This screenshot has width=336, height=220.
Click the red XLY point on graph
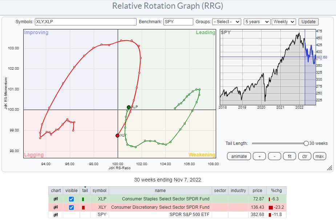(117, 135)
